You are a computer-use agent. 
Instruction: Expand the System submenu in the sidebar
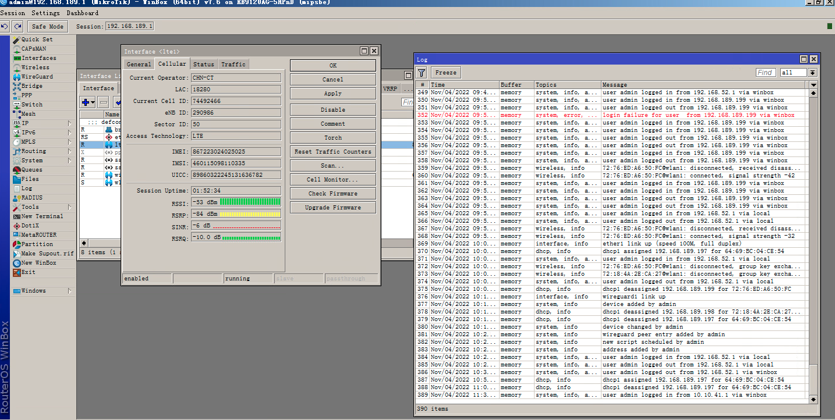pyautogui.click(x=70, y=161)
